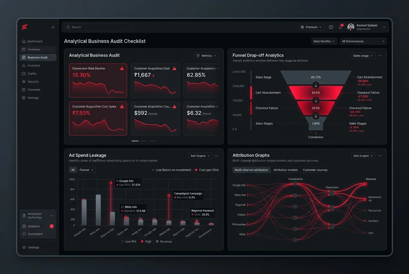Open Rashed Sulmani's profile avatar
Viewport: 409px width, 274px height.
click(351, 27)
